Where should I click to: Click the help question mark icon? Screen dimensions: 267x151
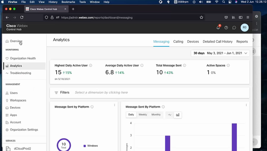[x=226, y=28]
